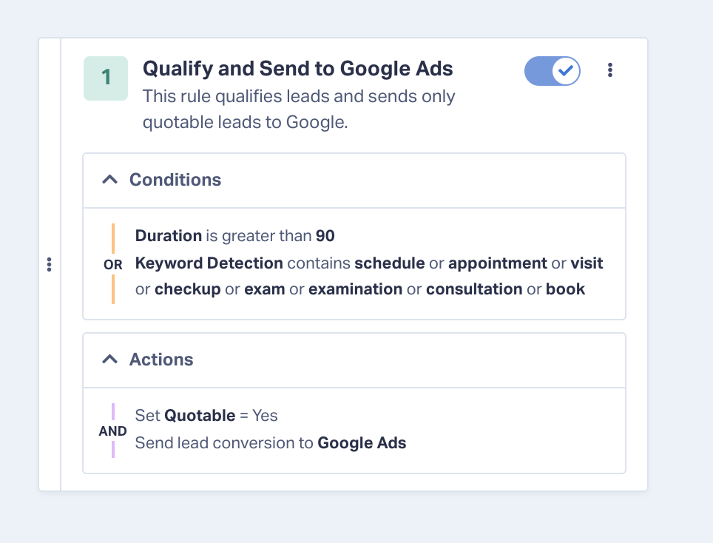Select the Keyword Detection condition row
The width and height of the screenshot is (713, 543).
(x=369, y=276)
